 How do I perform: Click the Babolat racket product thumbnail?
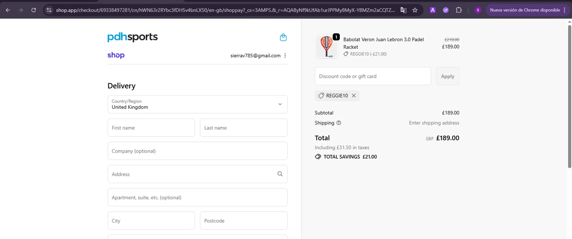click(x=327, y=47)
